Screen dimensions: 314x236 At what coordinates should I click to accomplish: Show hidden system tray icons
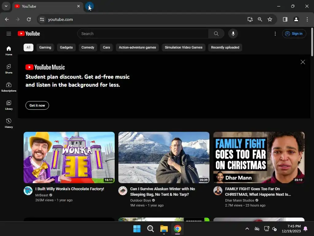pos(247,229)
